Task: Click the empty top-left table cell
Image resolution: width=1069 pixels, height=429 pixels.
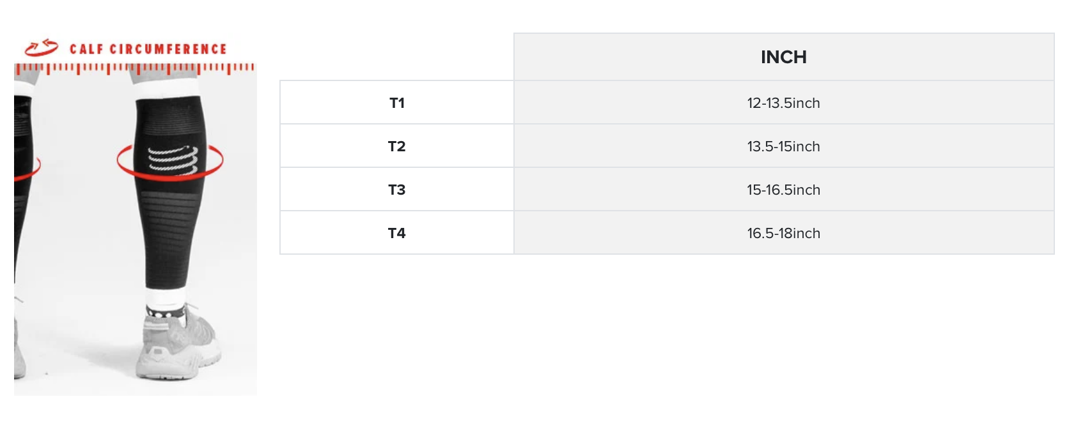Action: [396, 57]
